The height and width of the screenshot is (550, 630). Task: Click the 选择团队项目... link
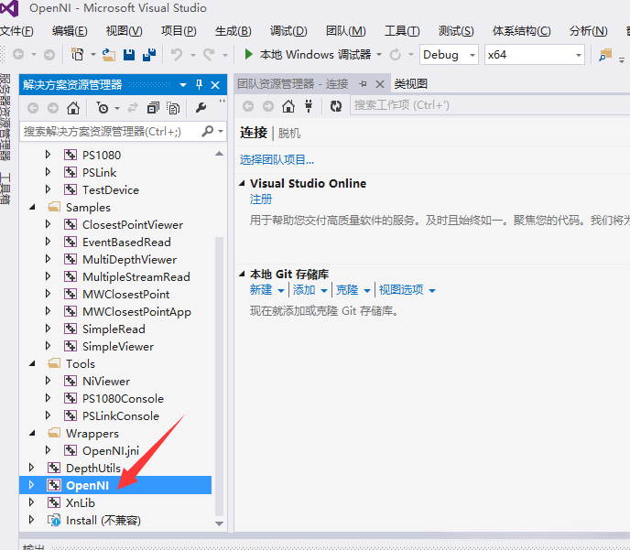(x=277, y=160)
